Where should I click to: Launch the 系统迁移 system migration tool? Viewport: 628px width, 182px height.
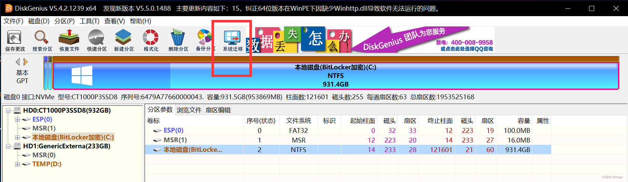[x=233, y=41]
